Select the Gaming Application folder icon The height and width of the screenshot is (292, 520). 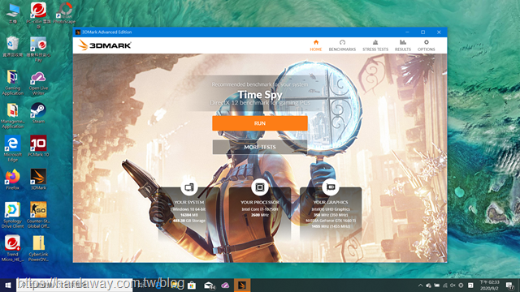13,83
